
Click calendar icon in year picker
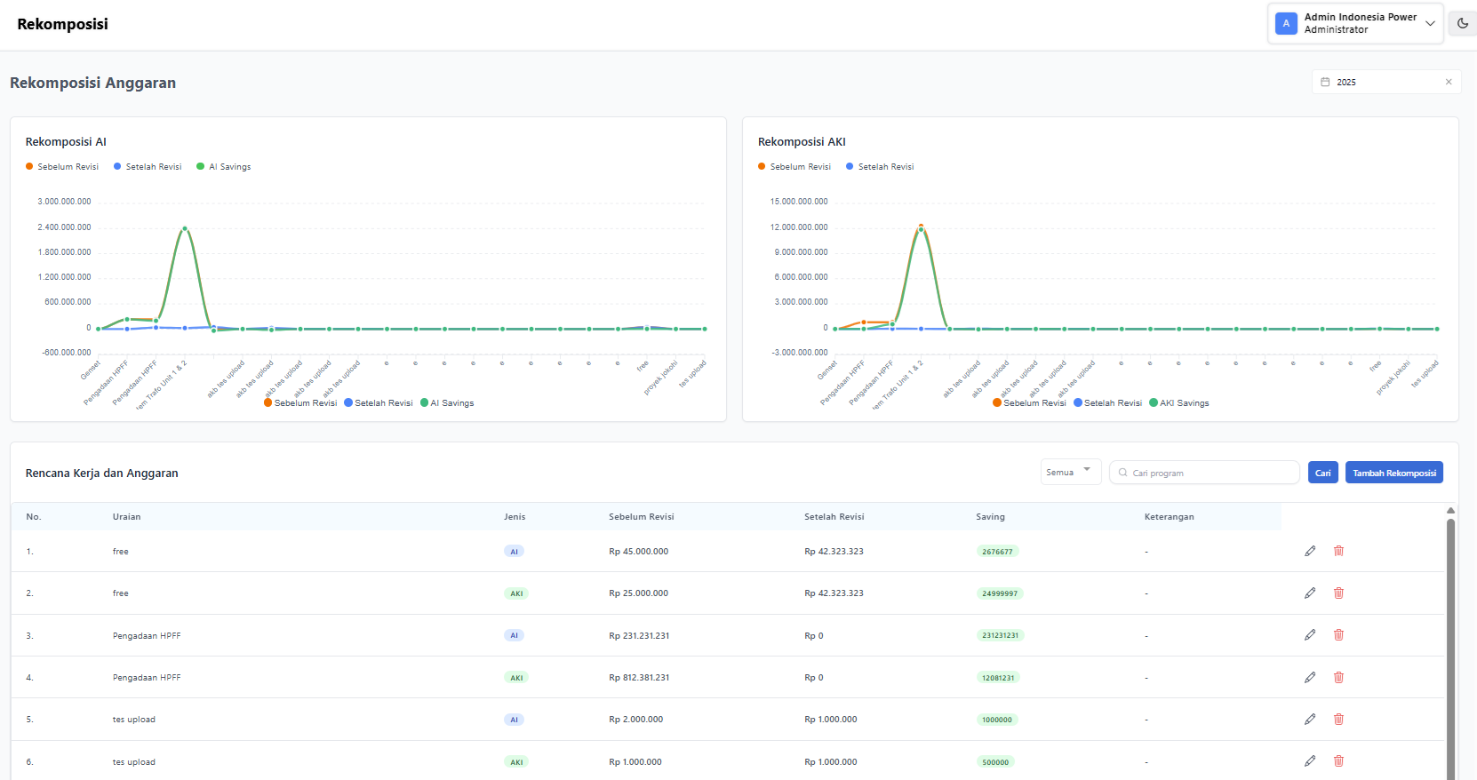tap(1325, 82)
